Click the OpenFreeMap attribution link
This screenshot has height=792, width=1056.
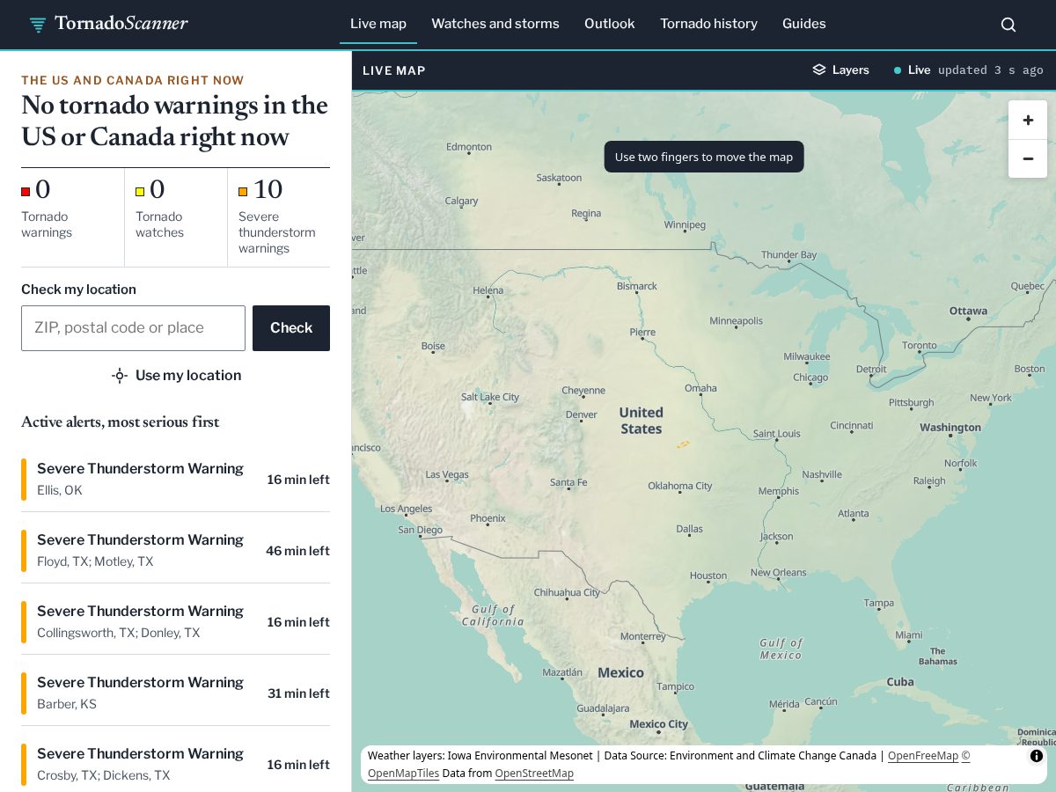click(923, 756)
